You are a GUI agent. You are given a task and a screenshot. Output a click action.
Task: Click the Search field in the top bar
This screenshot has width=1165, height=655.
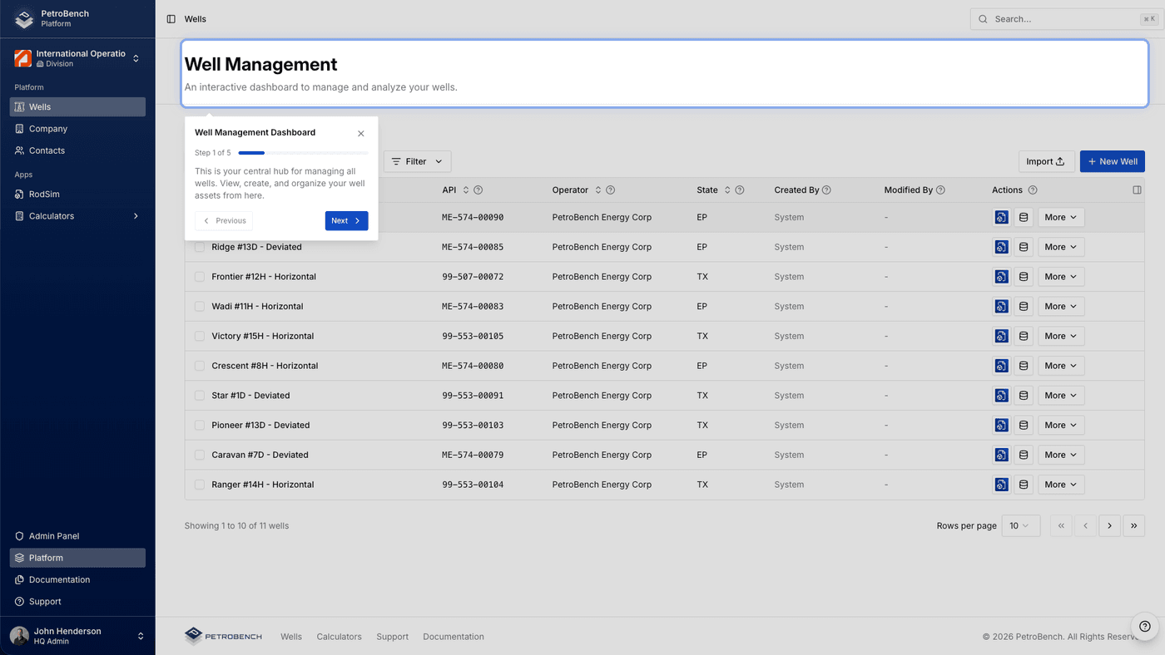click(x=1065, y=18)
